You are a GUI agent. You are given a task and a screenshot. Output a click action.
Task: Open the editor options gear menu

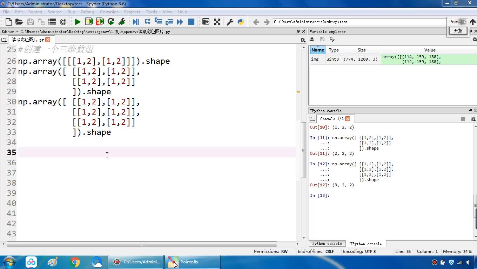click(303, 40)
